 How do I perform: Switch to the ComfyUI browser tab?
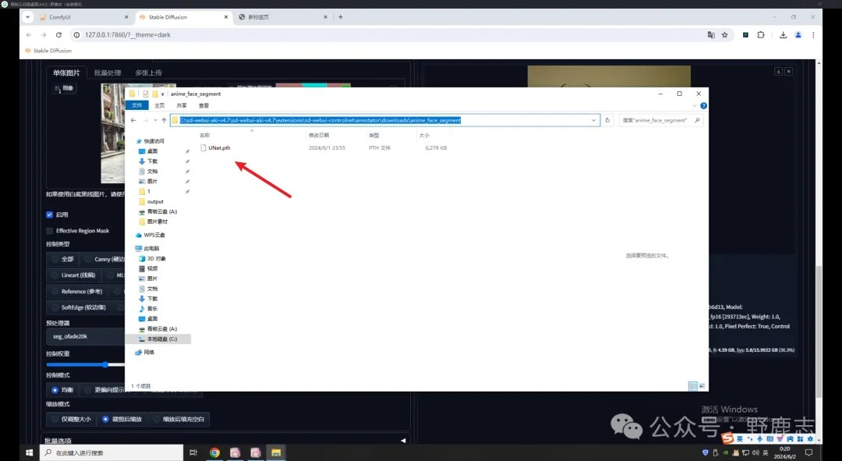pyautogui.click(x=83, y=17)
